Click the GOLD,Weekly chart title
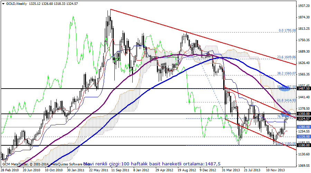This screenshot has width=311, height=173. [17, 3]
